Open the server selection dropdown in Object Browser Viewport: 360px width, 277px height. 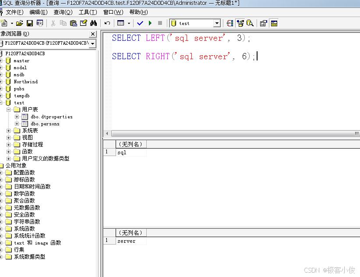92,43
